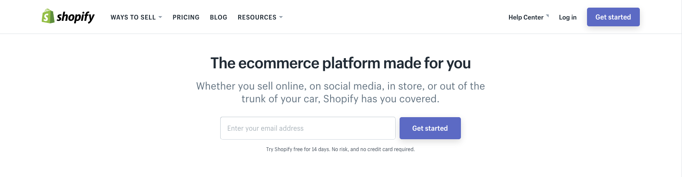This screenshot has height=177, width=682.
Task: Click the 'ecommerce platform made for you' headline
Action: pos(340,63)
